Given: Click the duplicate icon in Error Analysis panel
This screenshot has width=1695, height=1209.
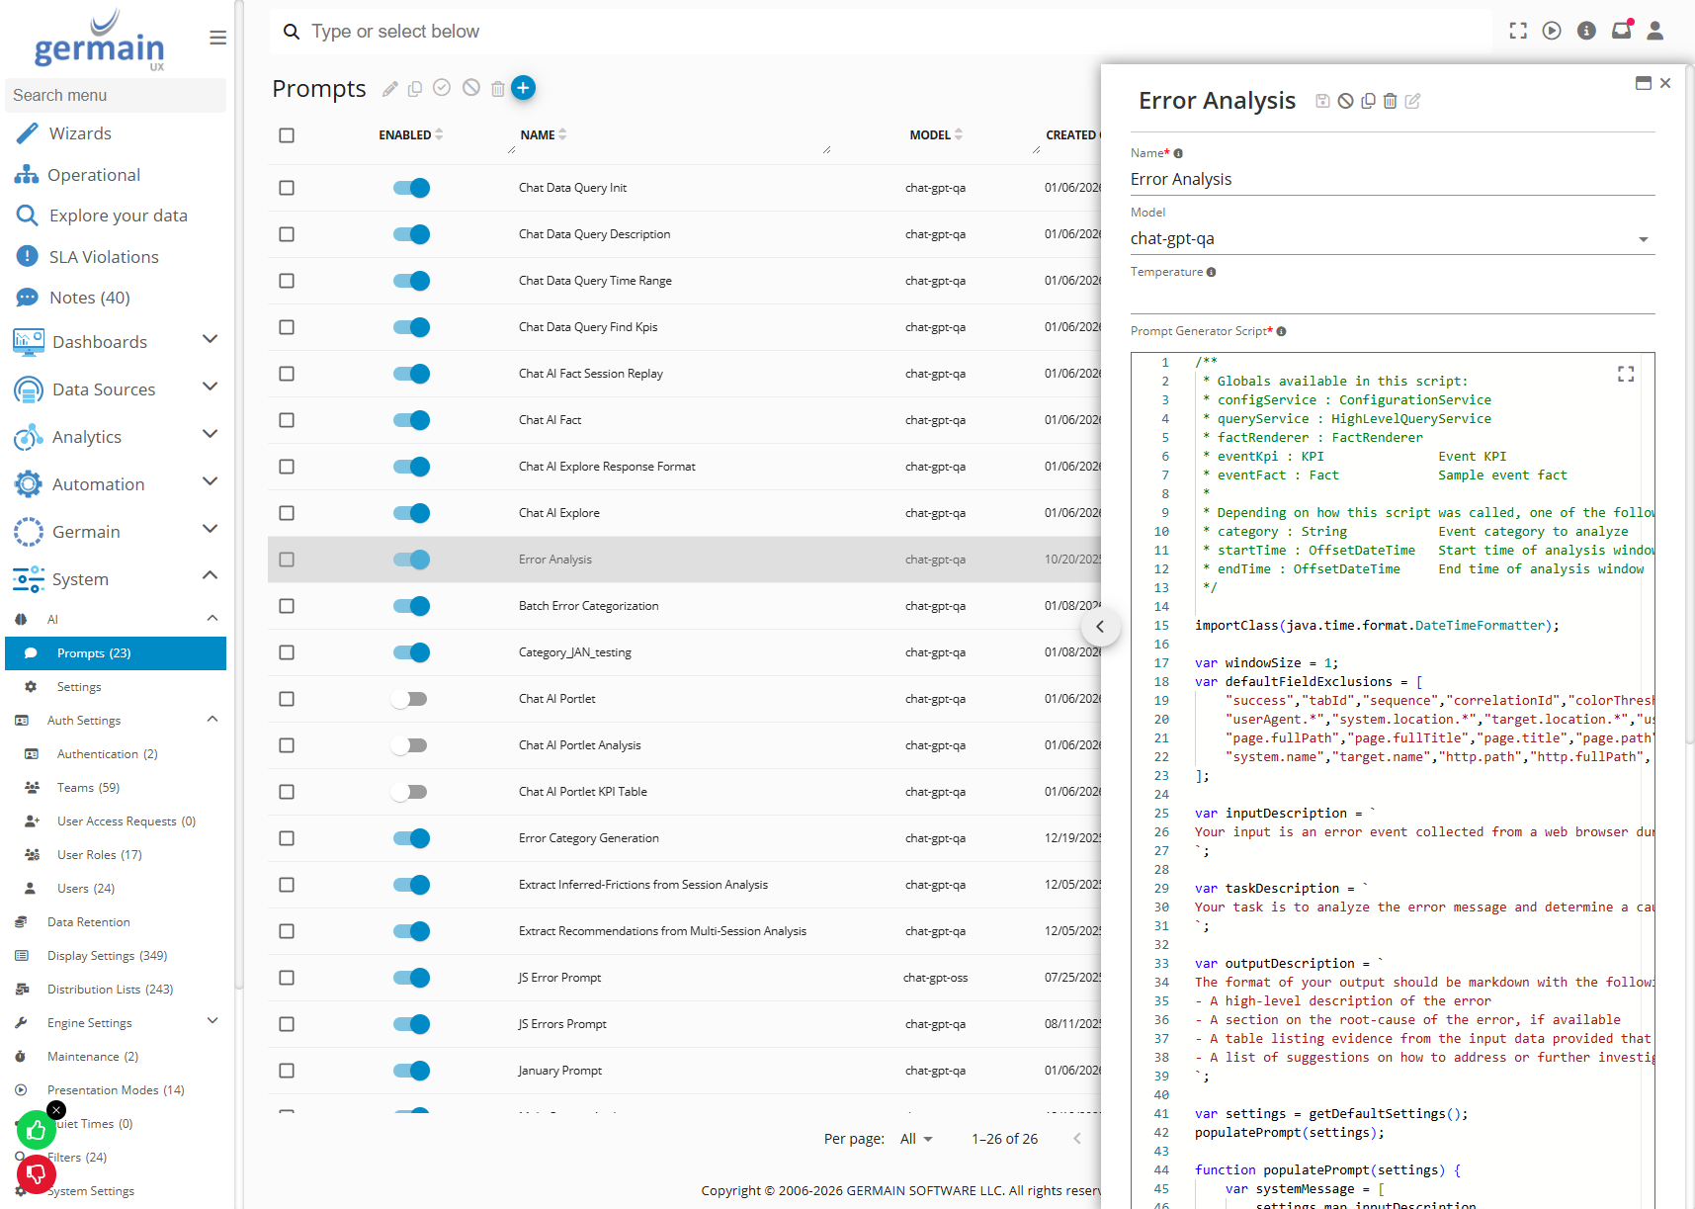Looking at the screenshot, I should tap(1368, 101).
